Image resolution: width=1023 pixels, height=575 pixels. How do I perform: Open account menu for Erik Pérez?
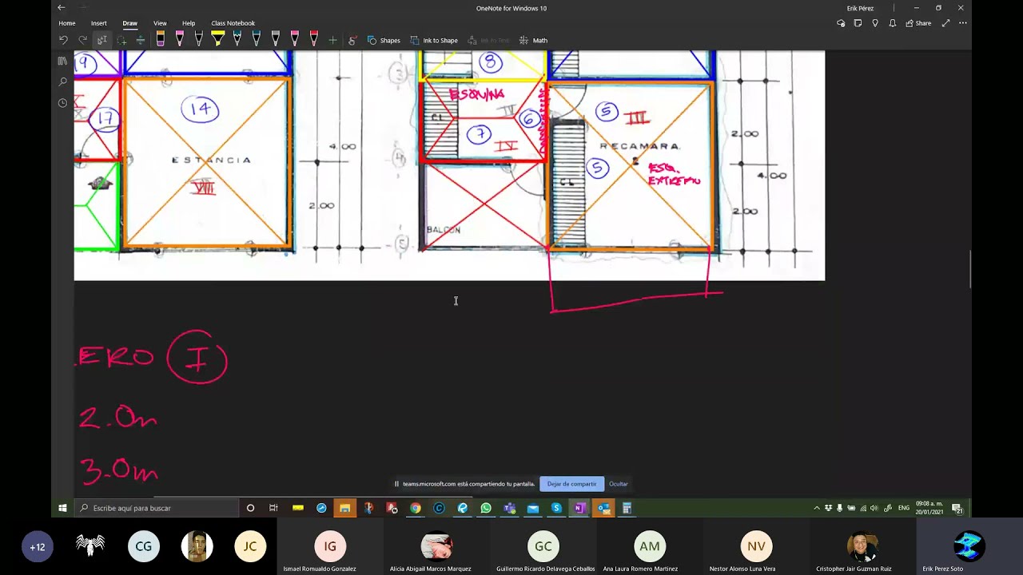[x=860, y=8]
